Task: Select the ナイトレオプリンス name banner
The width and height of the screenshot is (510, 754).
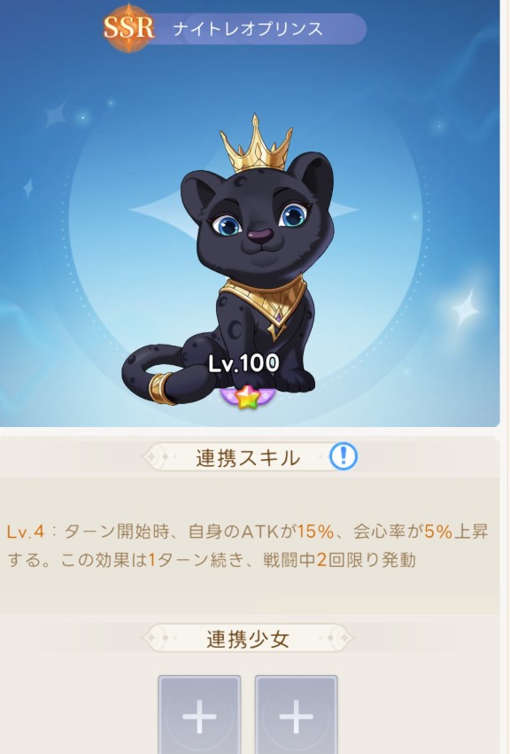Action: 248,29
